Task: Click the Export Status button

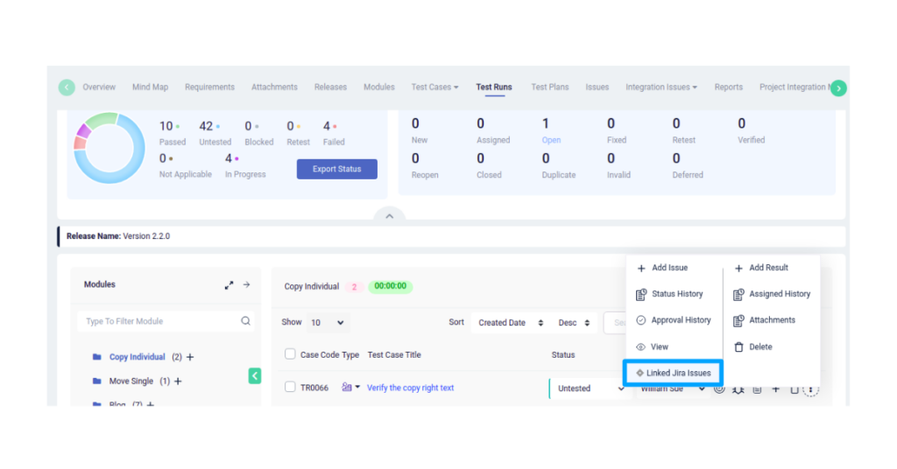Action: pos(336,169)
